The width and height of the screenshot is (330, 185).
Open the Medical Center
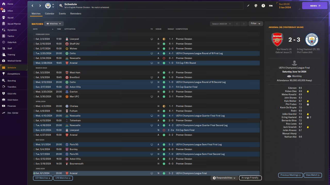pyautogui.click(x=13, y=61)
